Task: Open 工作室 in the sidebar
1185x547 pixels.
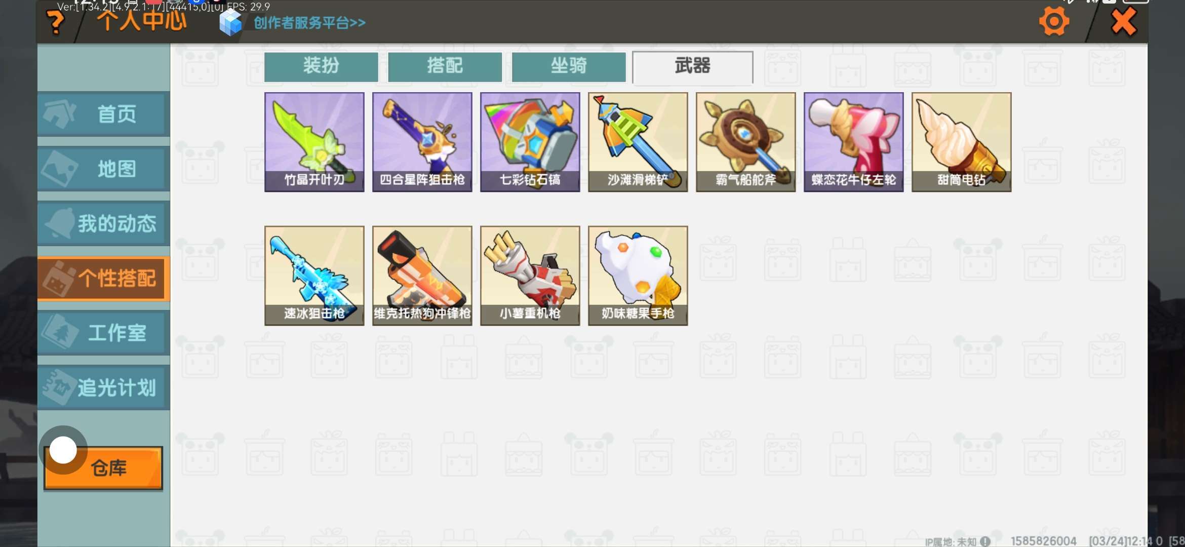Action: click(x=103, y=333)
